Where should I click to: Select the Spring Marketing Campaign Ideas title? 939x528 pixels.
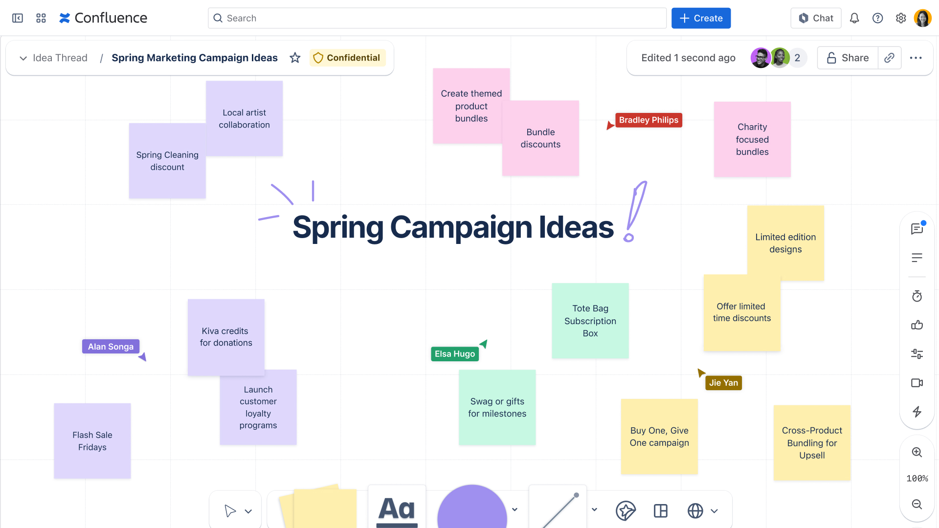195,58
